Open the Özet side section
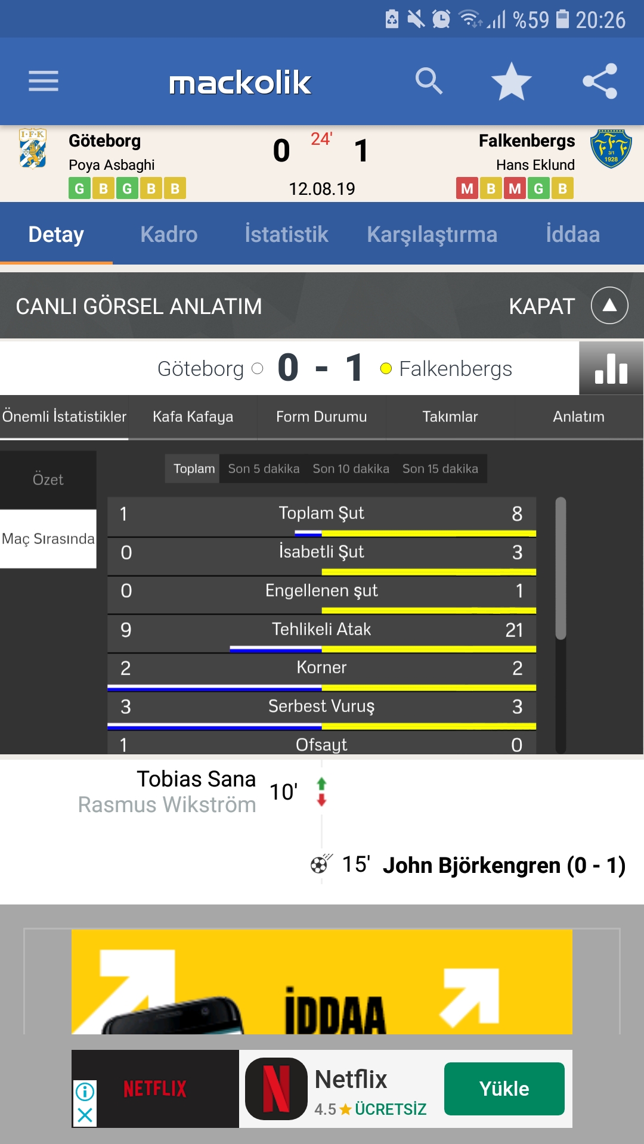The height and width of the screenshot is (1144, 644). pyautogui.click(x=48, y=480)
